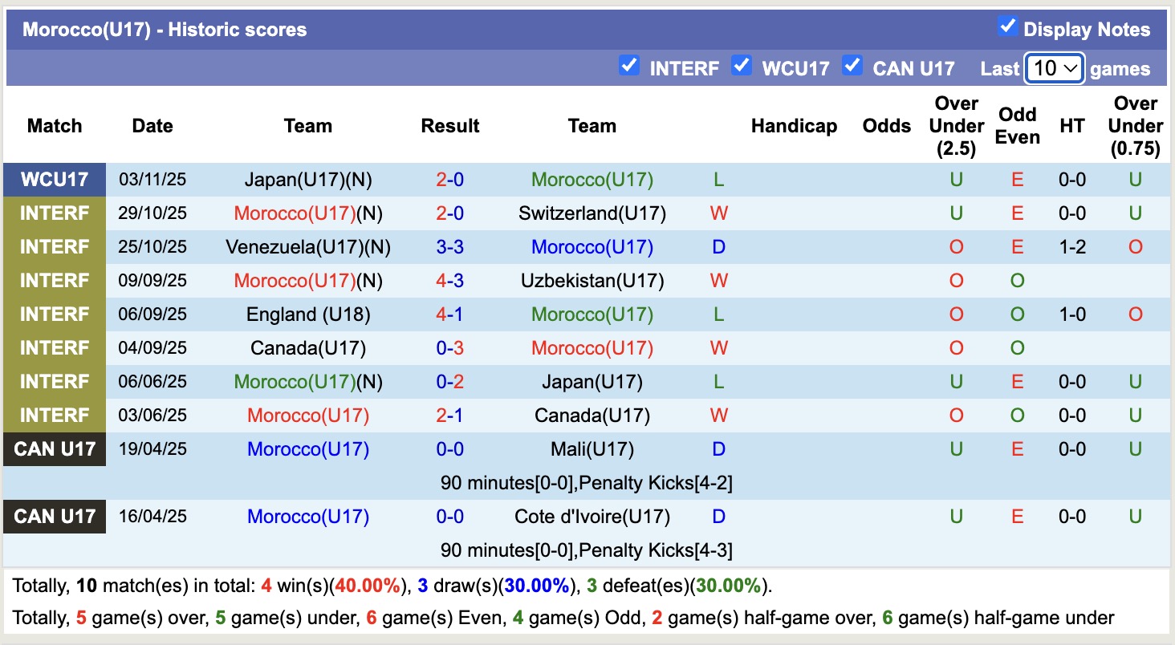The height and width of the screenshot is (645, 1175).
Task: Open the Last 10 games dropdown
Action: [x=1055, y=68]
